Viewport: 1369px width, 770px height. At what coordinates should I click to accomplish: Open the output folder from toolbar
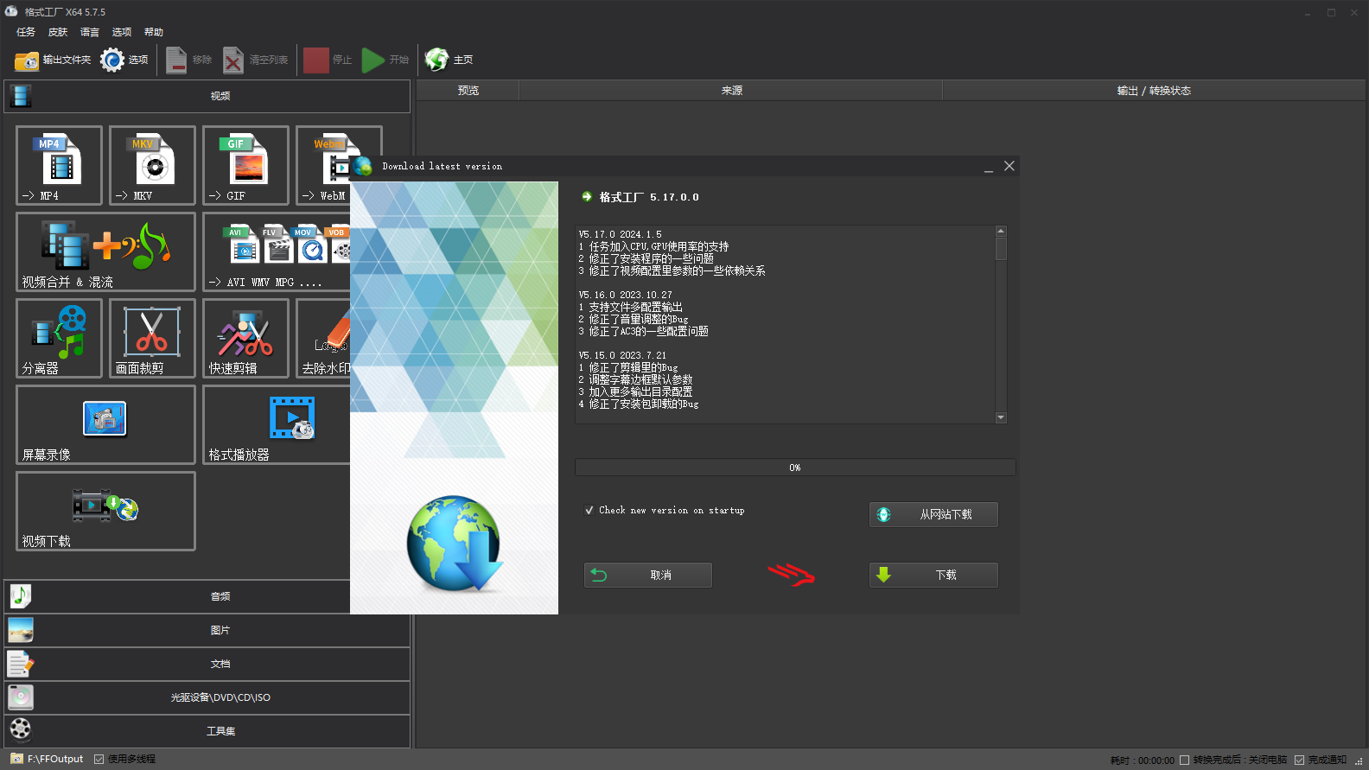coord(53,60)
